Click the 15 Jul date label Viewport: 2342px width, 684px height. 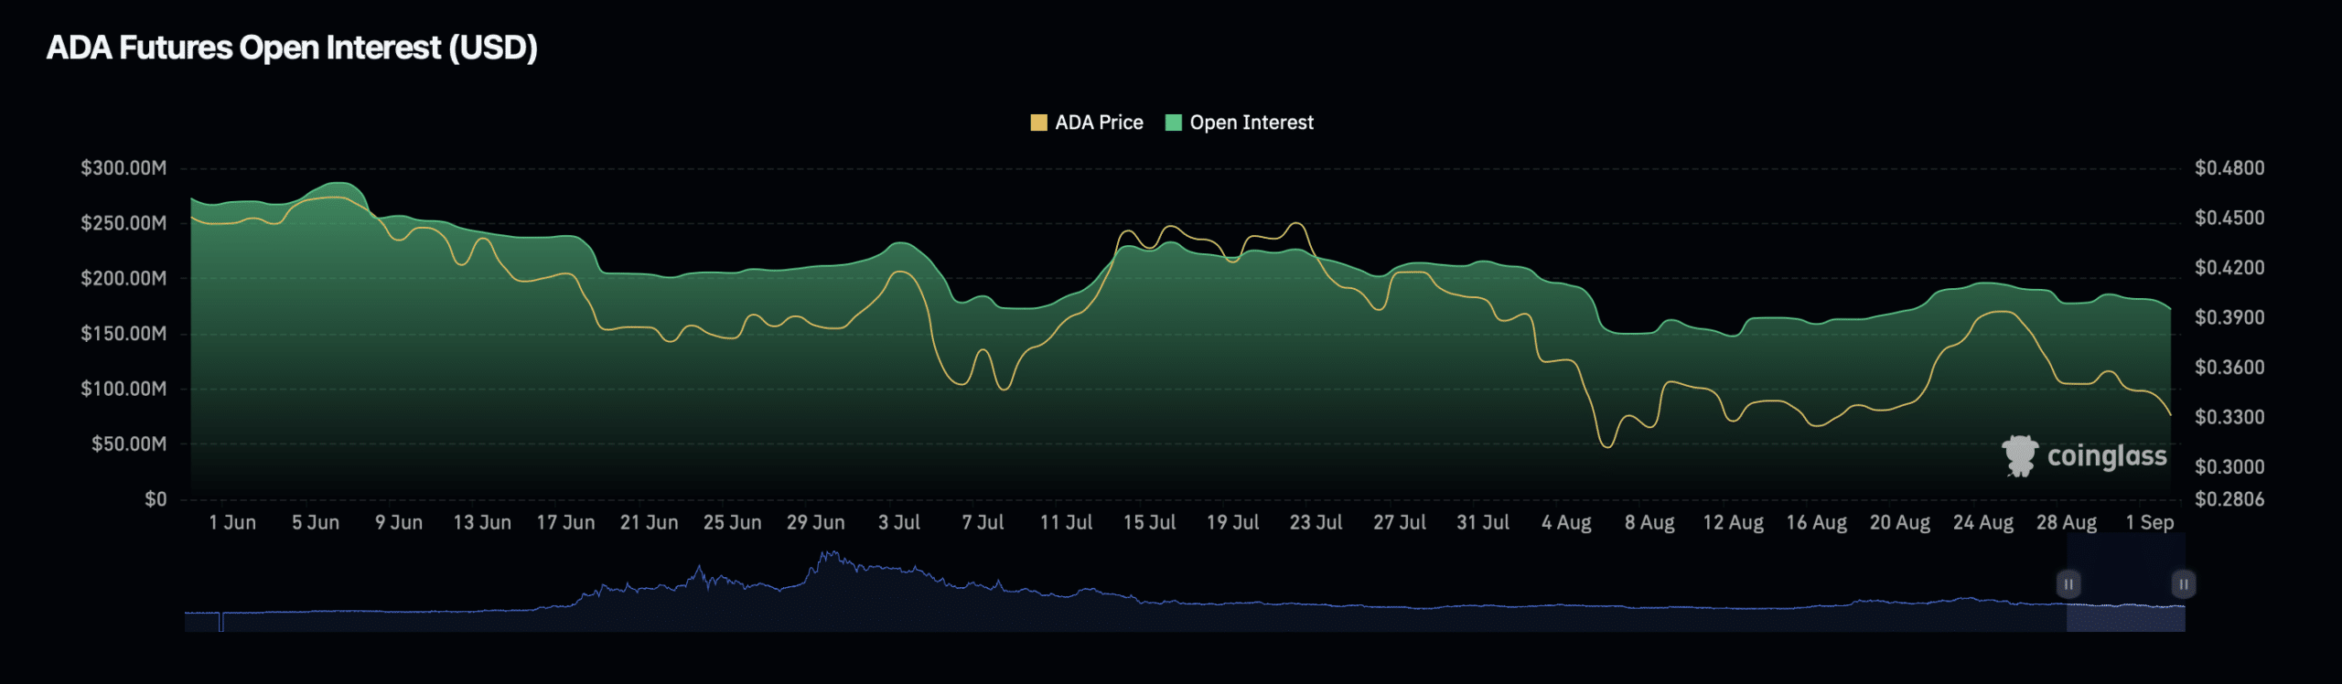1149,522
